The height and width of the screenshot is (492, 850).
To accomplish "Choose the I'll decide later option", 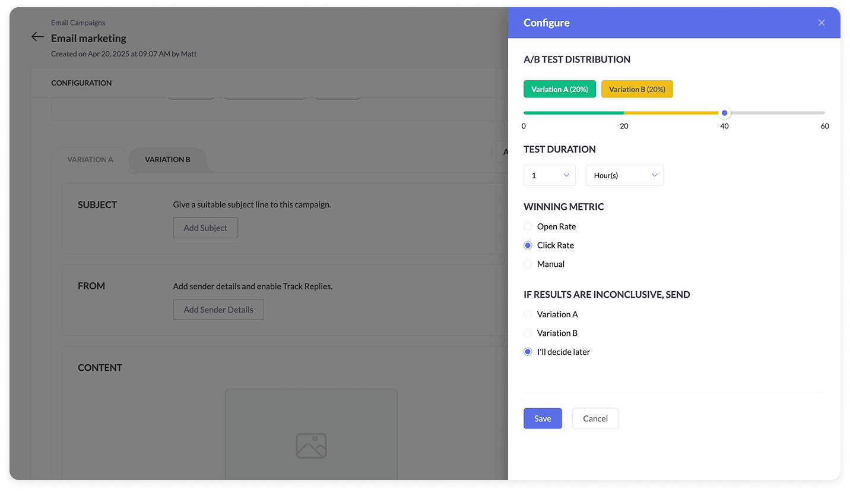I will [x=528, y=352].
